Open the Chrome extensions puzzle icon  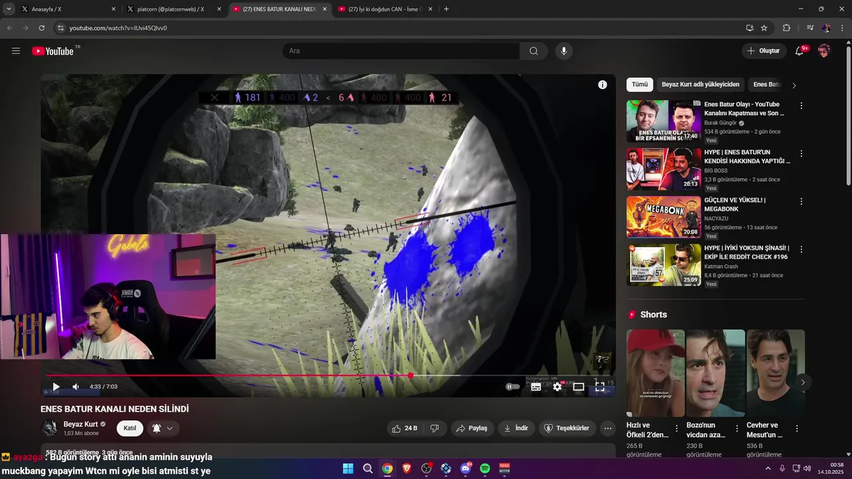(787, 28)
